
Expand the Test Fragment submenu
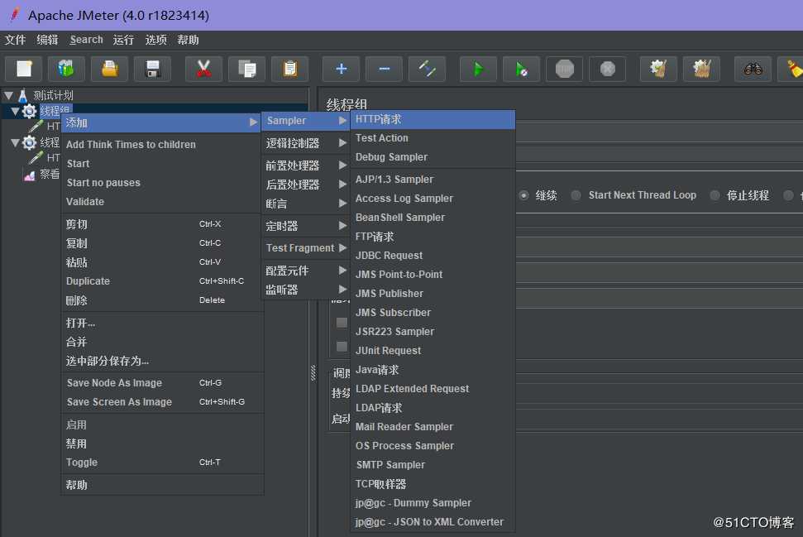[x=306, y=248]
